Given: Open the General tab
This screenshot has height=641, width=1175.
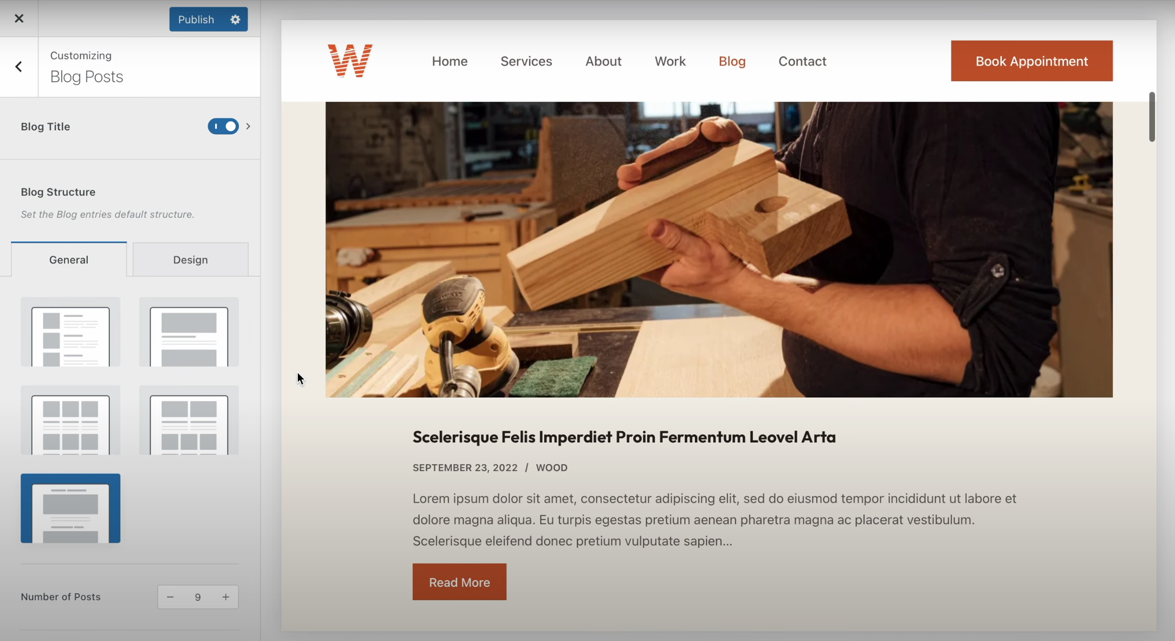Looking at the screenshot, I should 69,259.
